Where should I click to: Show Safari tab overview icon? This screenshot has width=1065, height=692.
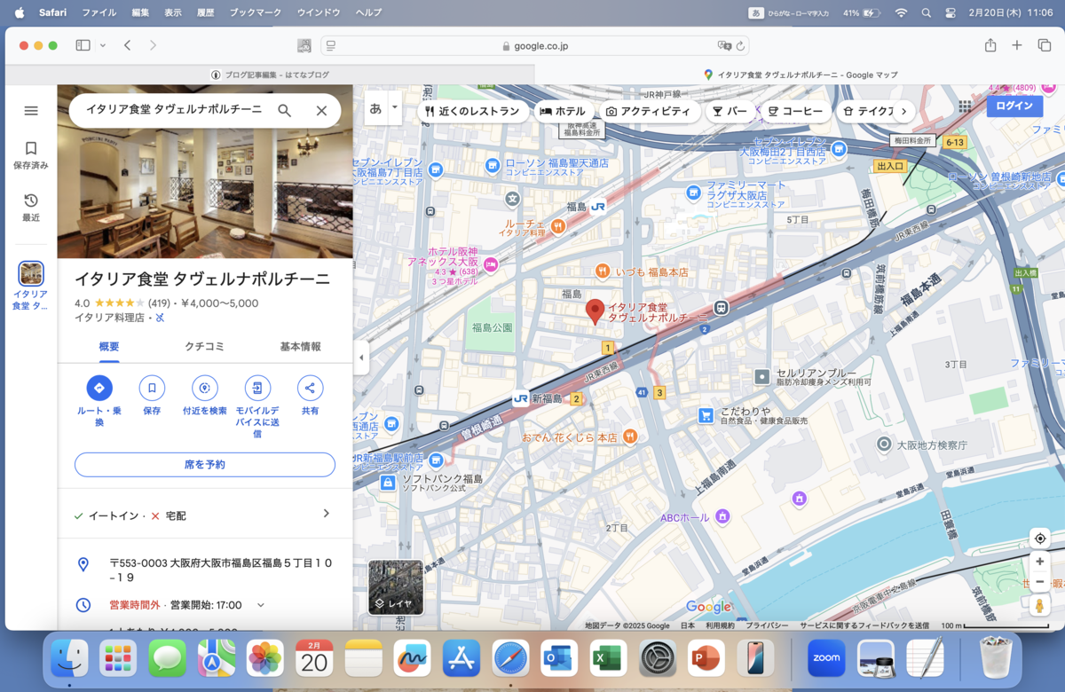click(x=1044, y=45)
